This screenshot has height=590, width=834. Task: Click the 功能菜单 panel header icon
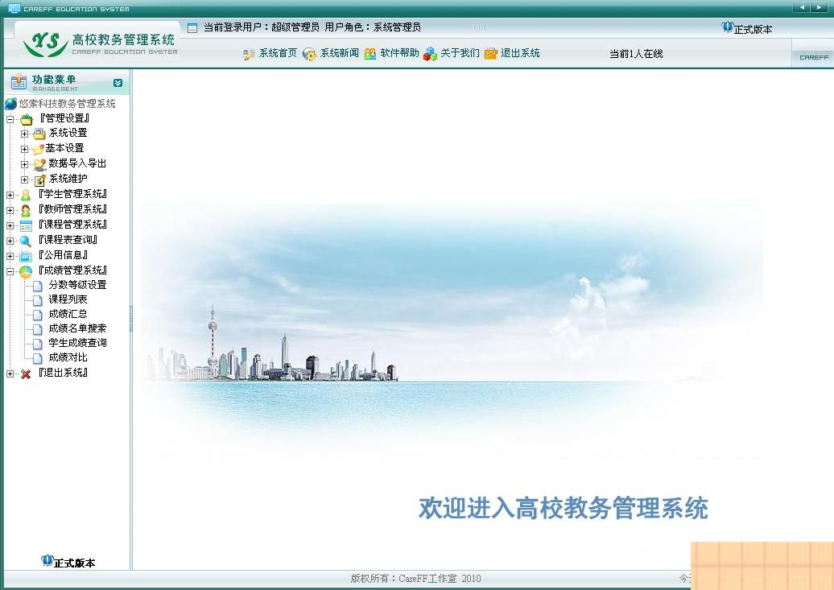[17, 81]
